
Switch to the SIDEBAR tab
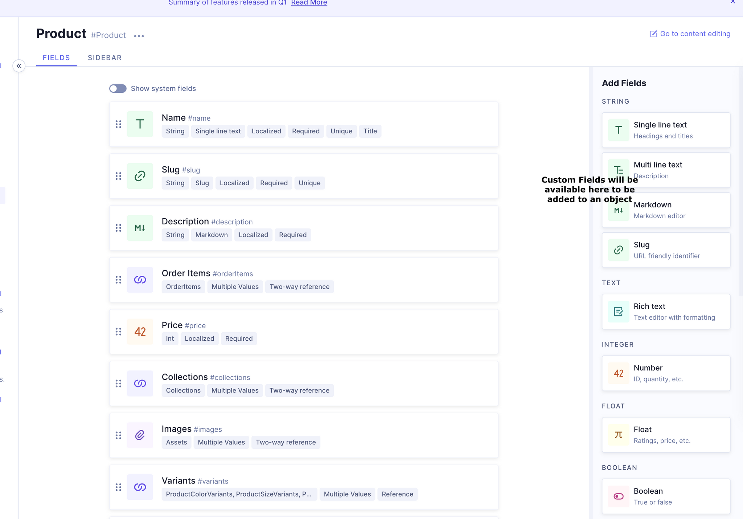coord(104,58)
